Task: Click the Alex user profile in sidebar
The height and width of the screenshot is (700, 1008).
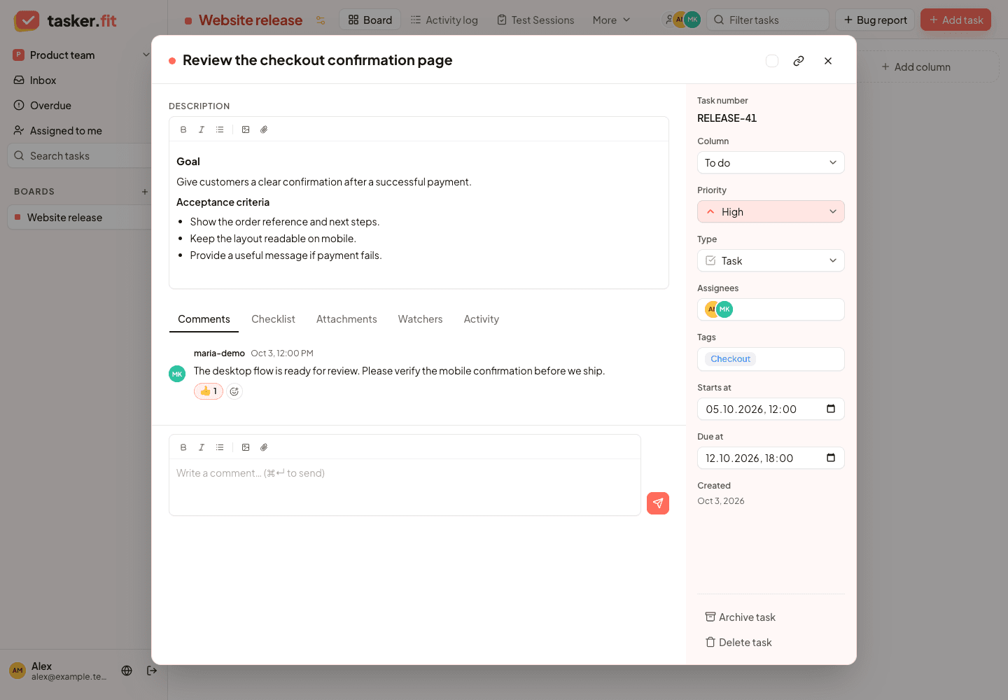Action: [59, 671]
